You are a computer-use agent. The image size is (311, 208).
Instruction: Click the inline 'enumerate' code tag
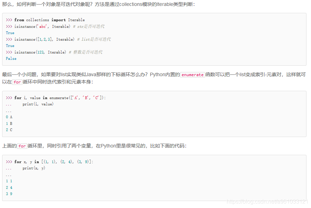192,75
